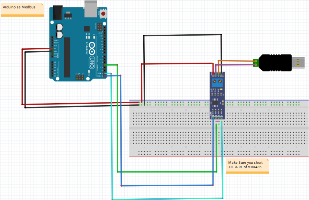309x200 pixels.
Task: Click the VCC pin on MAX485 module
Action: 213,74
